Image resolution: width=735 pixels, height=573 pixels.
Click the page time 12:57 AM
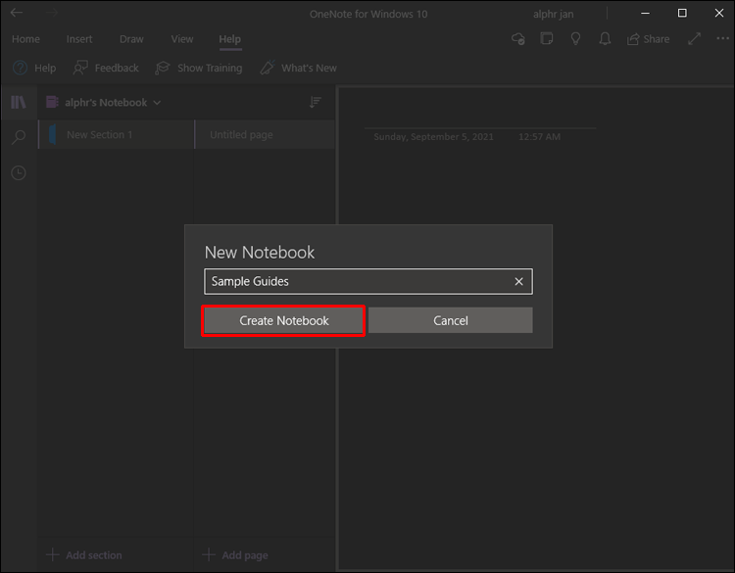pyautogui.click(x=540, y=137)
